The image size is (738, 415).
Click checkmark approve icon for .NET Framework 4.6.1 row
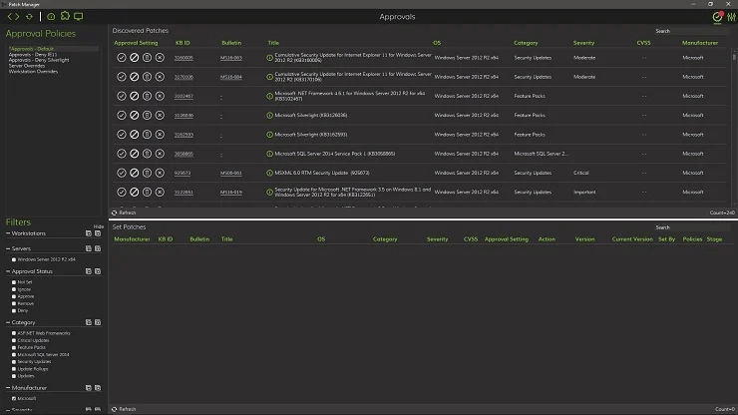[122, 96]
